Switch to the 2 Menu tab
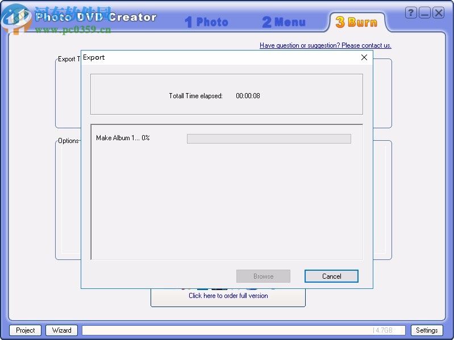 click(284, 22)
